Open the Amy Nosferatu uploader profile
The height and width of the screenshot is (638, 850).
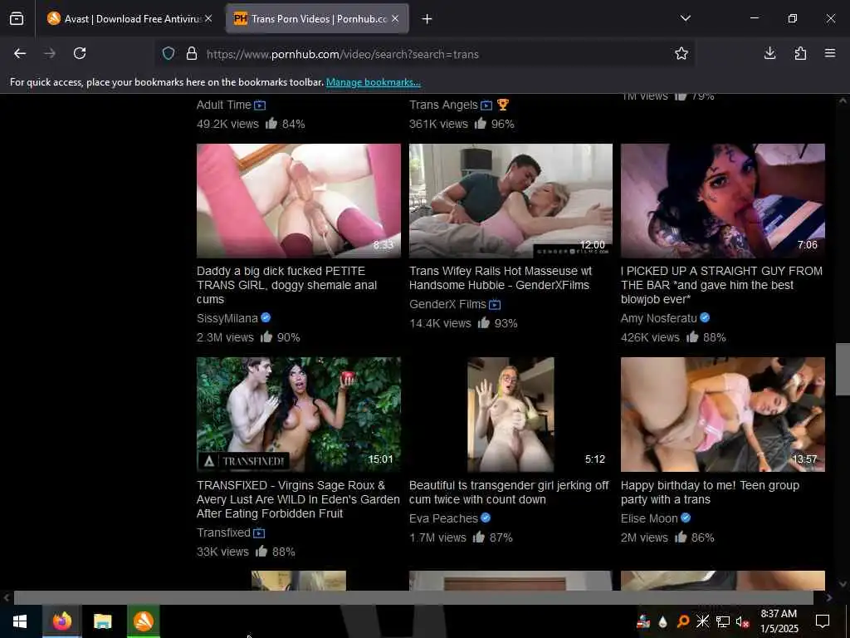tap(658, 318)
